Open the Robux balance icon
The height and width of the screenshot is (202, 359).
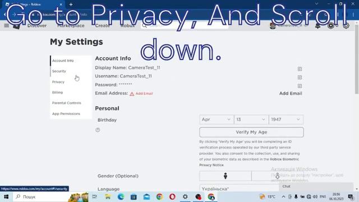click(330, 26)
